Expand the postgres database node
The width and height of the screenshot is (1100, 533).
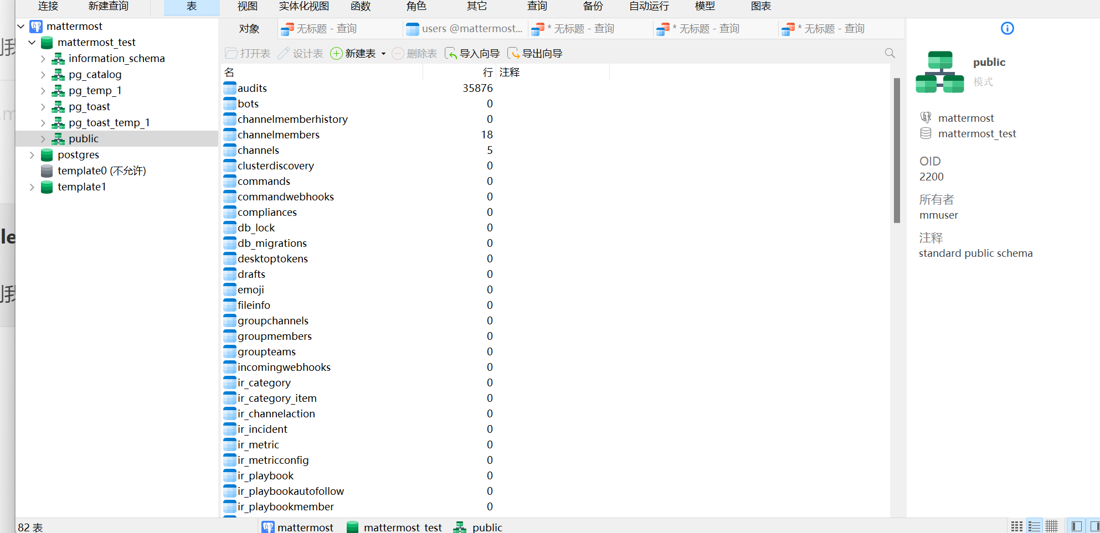pos(32,155)
